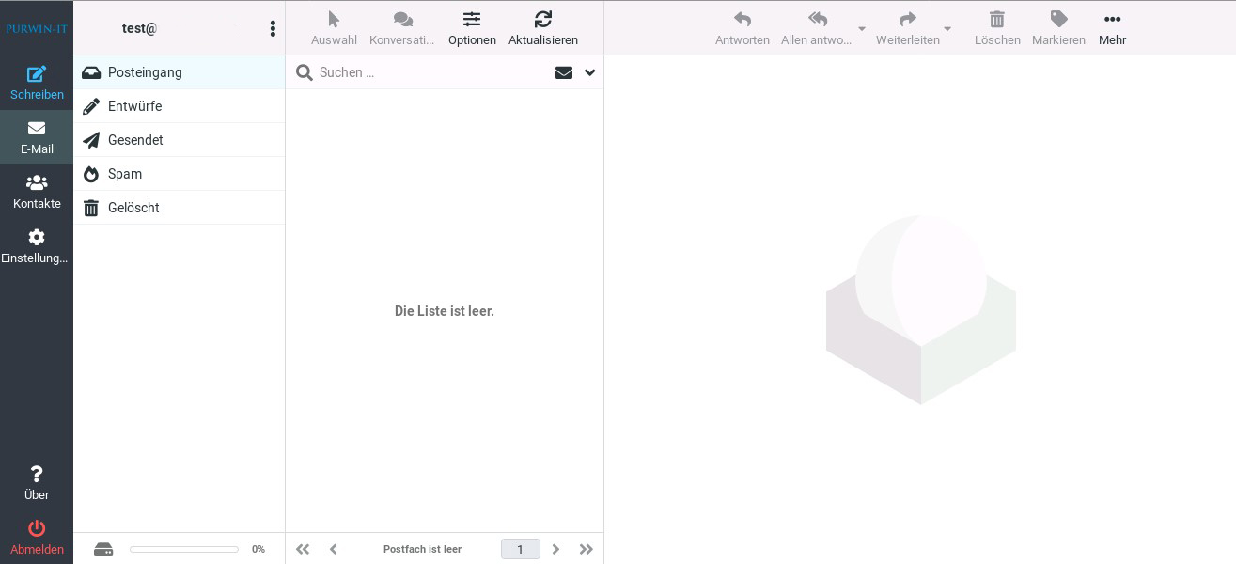Click the quota usage progress bar
The image size is (1236, 564).
[184, 549]
